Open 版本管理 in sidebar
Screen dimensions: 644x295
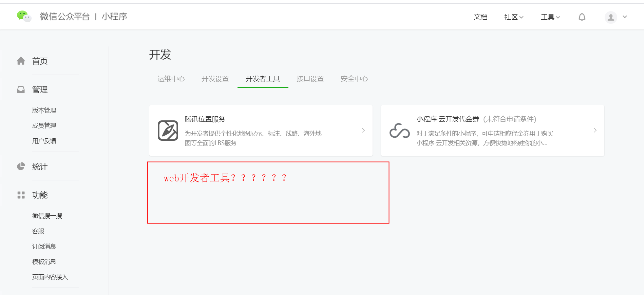[x=44, y=110]
